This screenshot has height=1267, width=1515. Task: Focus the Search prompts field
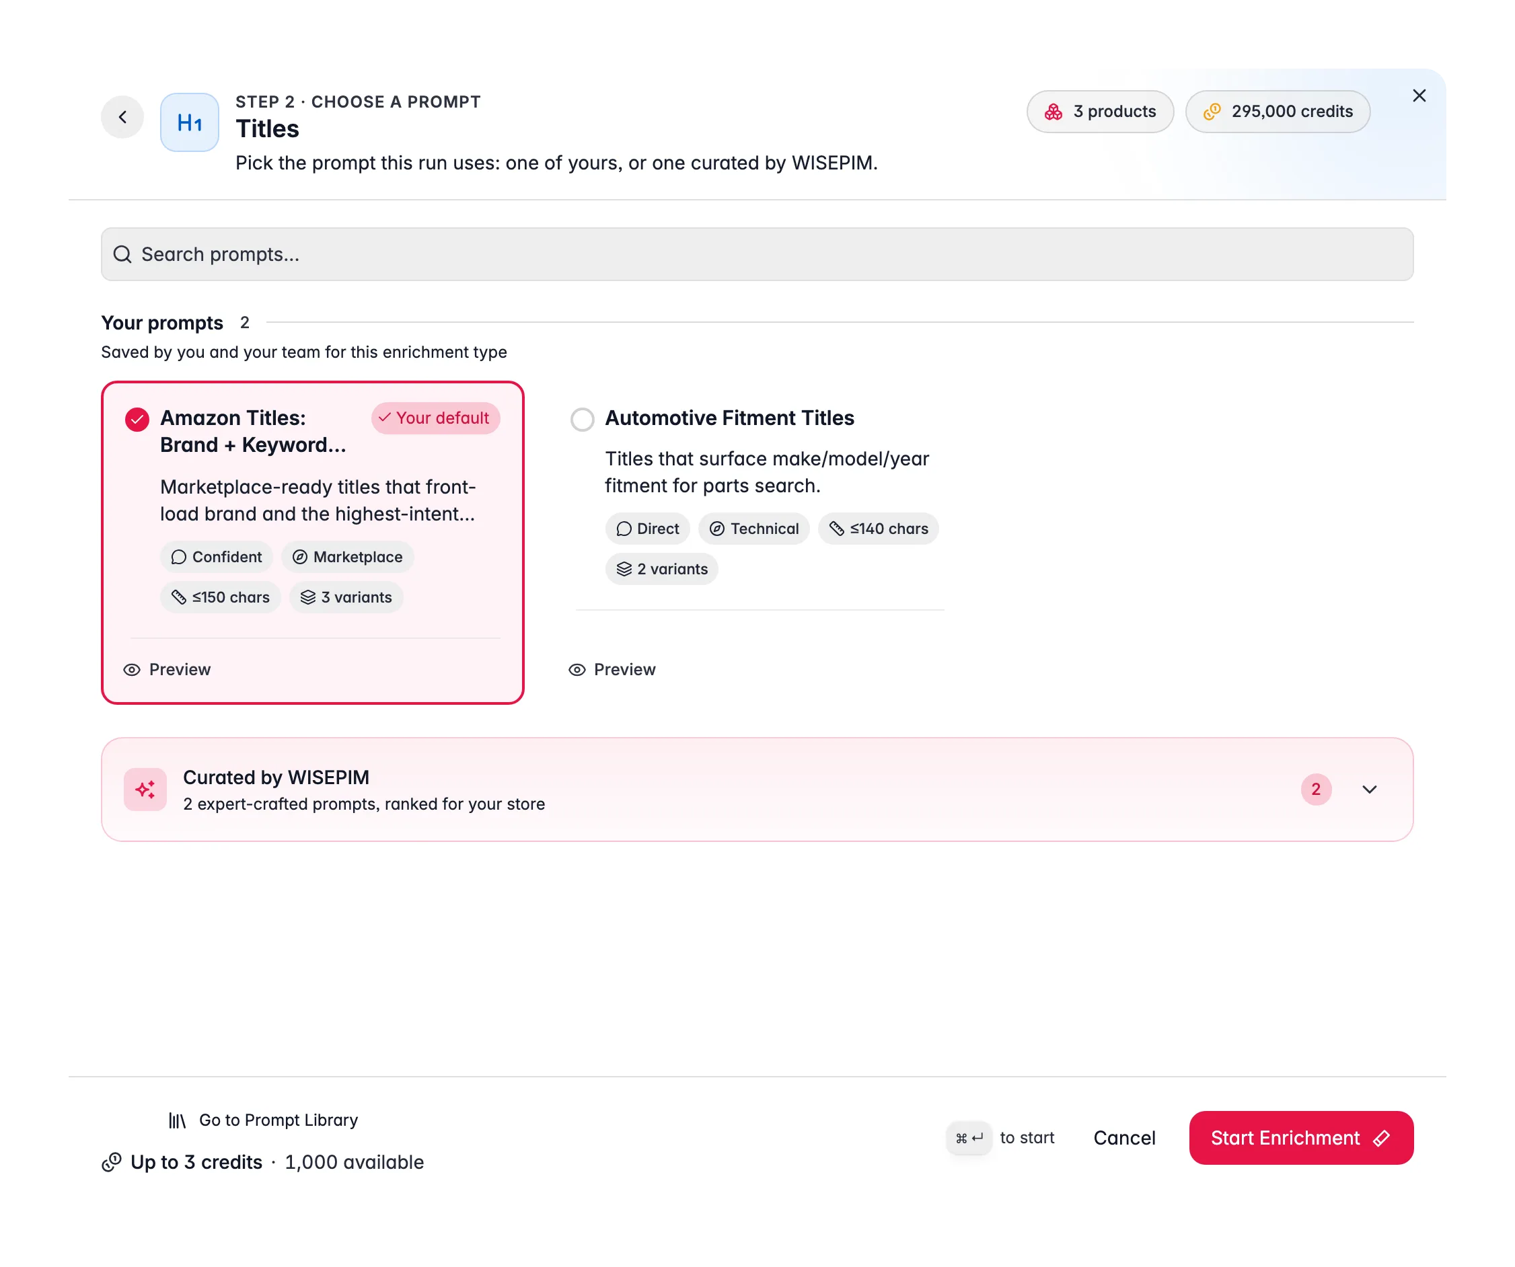(757, 255)
